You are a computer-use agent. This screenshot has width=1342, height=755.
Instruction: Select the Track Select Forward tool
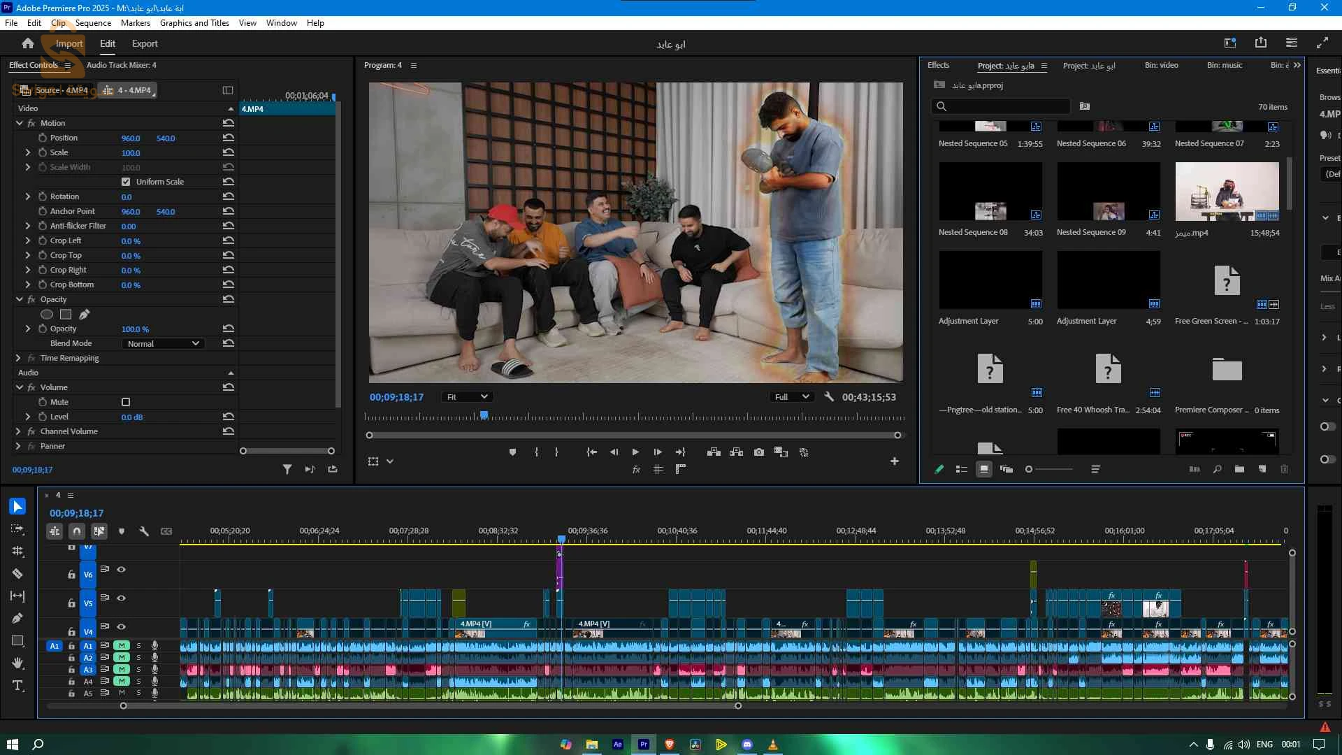pos(17,529)
